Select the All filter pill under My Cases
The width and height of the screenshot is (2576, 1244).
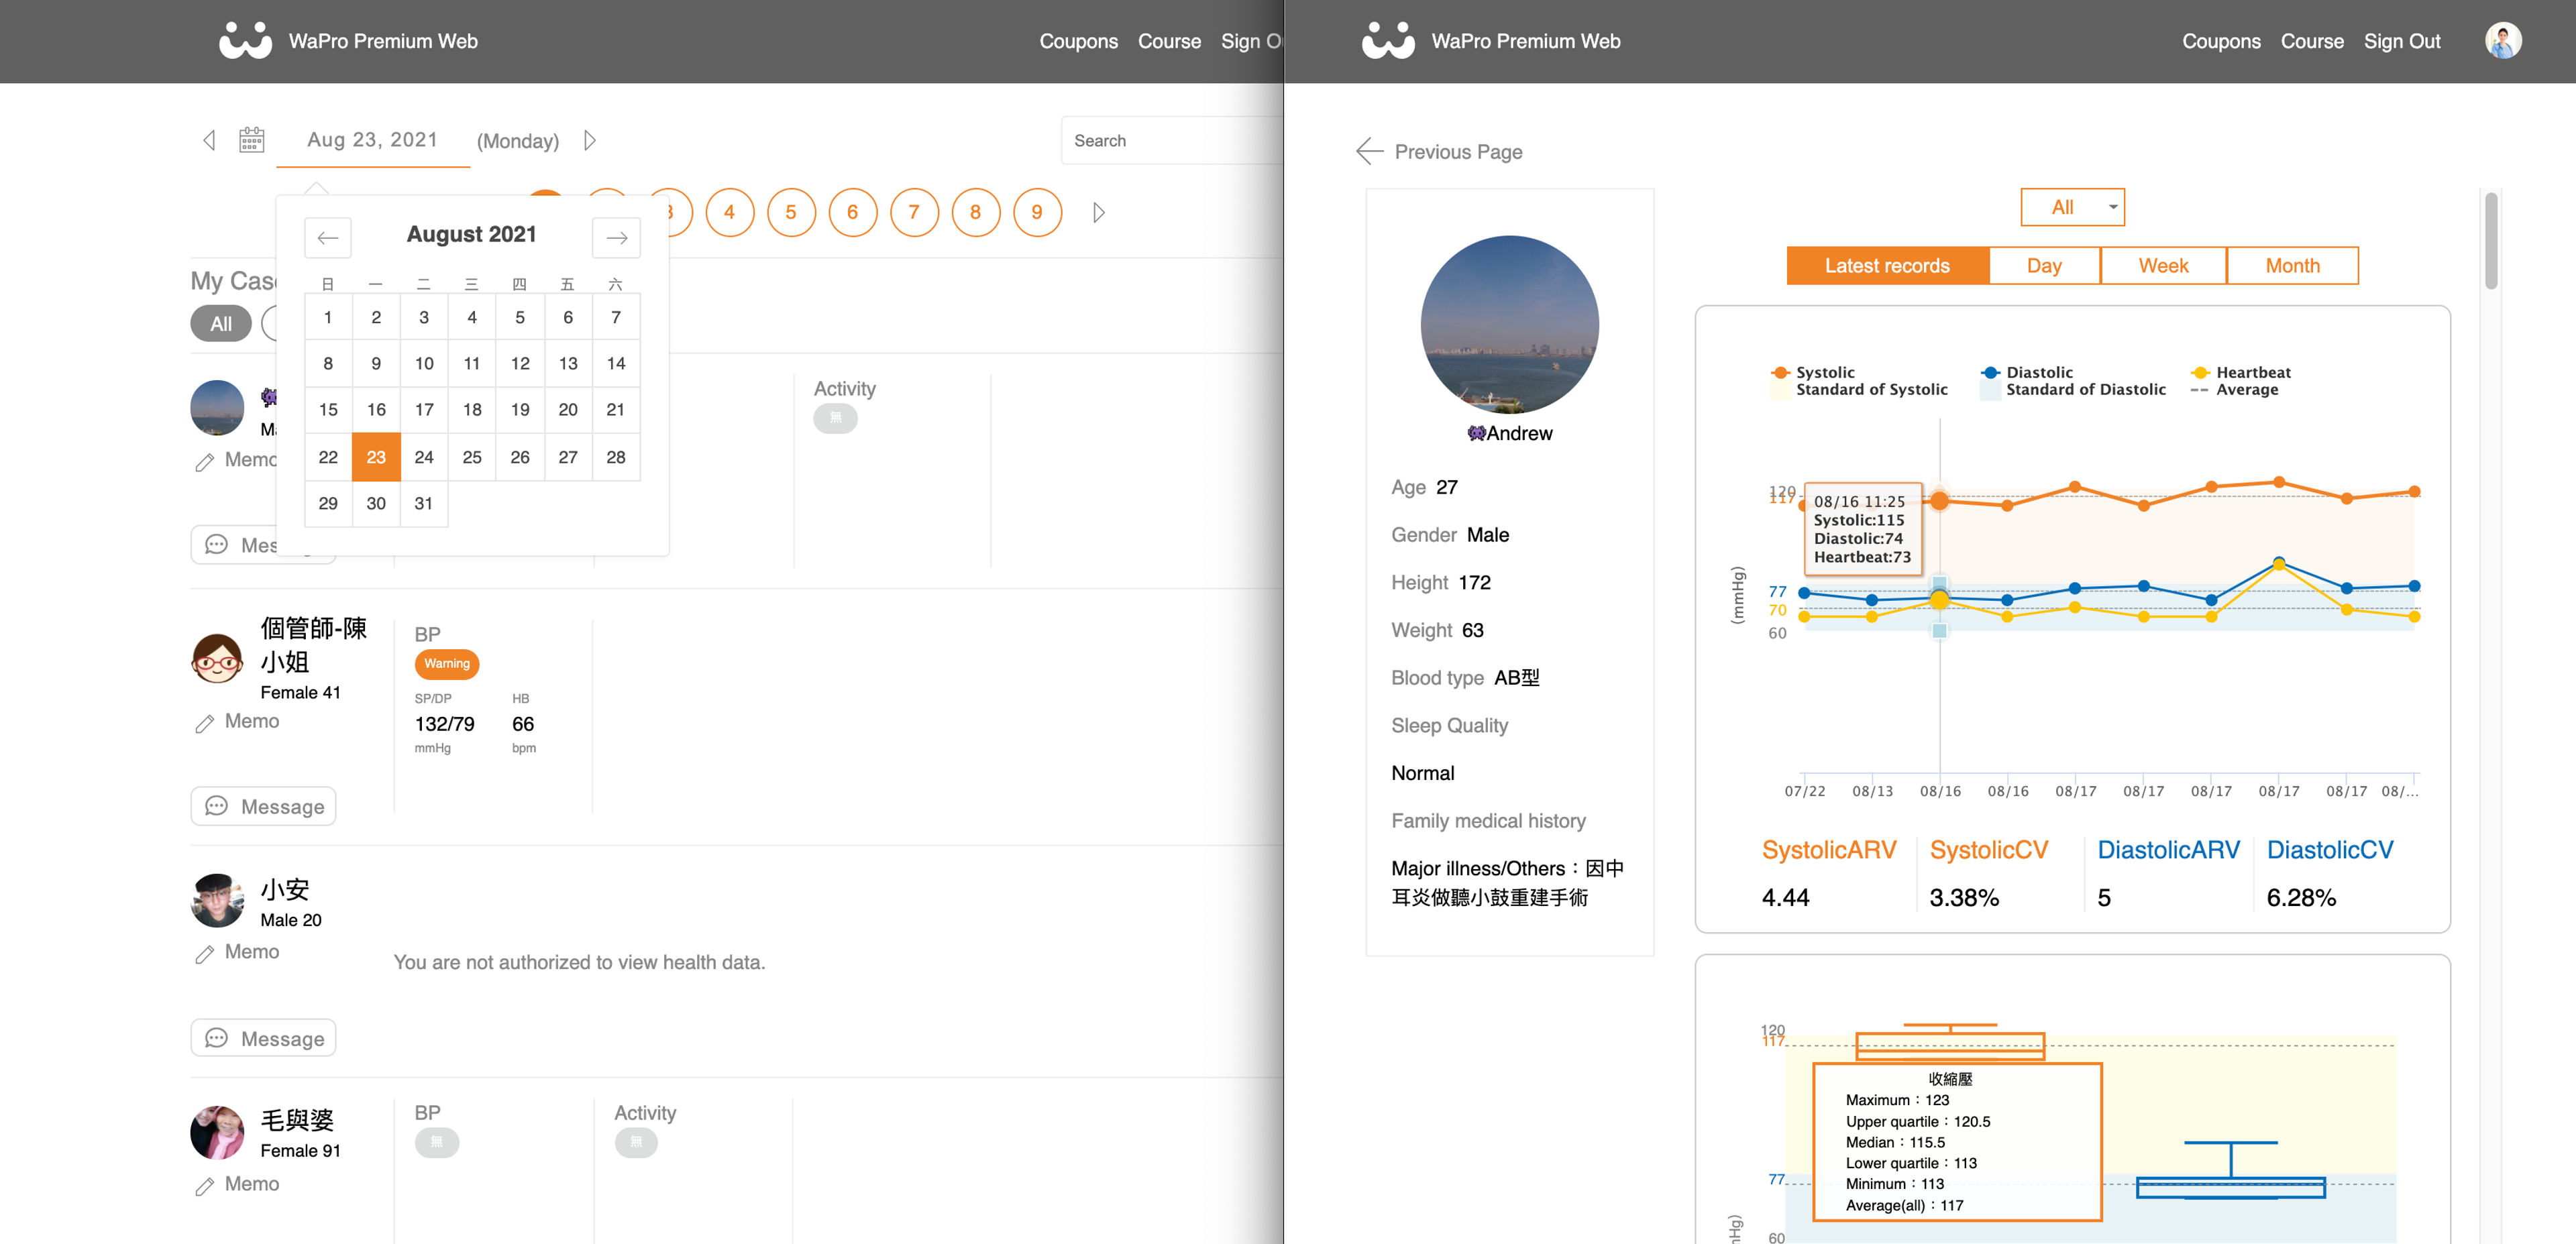[x=221, y=324]
